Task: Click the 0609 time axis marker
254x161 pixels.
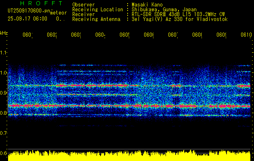Action: pyautogui.click(x=221, y=35)
